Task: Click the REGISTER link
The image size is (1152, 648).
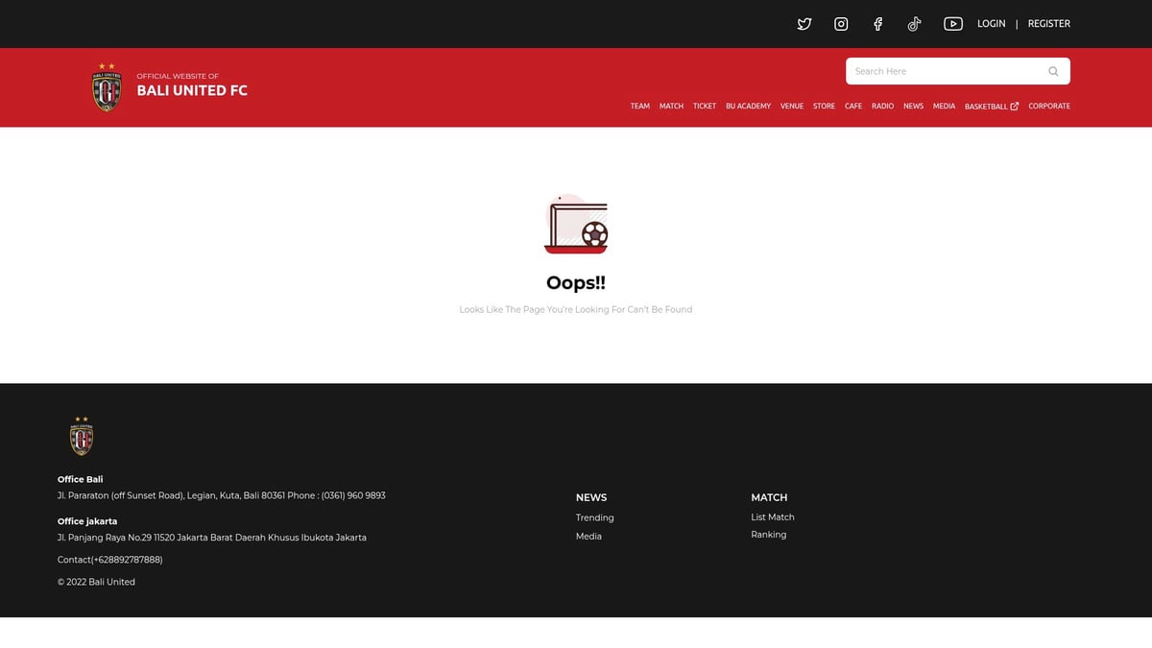Action: pyautogui.click(x=1049, y=24)
